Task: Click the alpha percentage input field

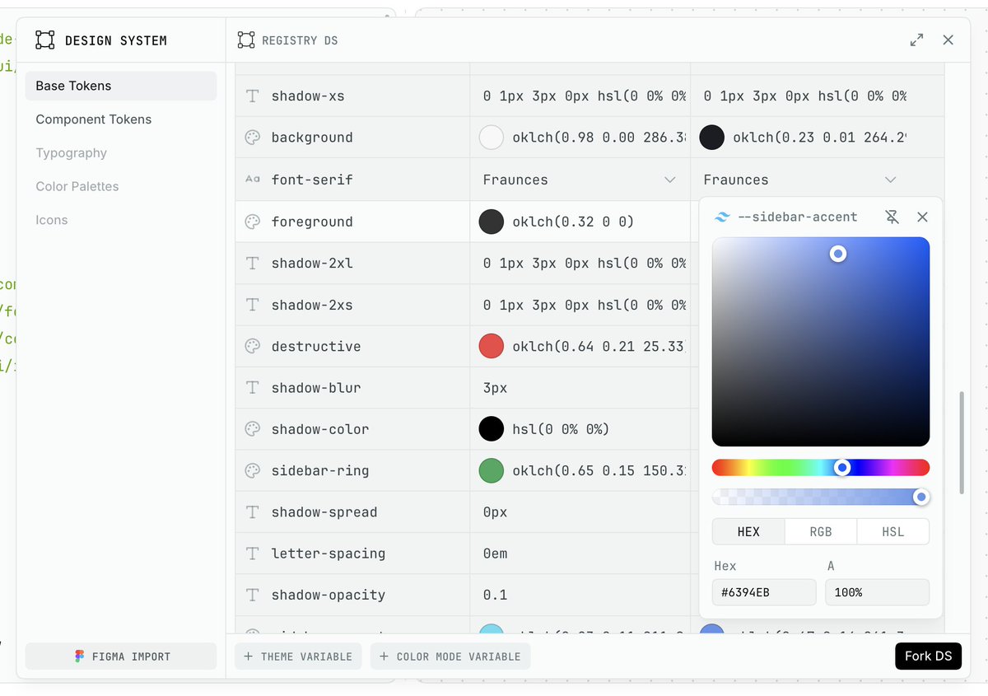Action: click(x=878, y=592)
